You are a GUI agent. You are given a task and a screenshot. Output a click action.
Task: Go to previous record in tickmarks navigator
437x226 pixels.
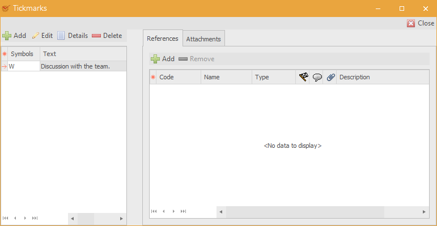click(x=15, y=218)
